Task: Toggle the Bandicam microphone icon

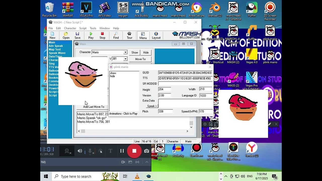Action: pyautogui.click(x=90, y=151)
